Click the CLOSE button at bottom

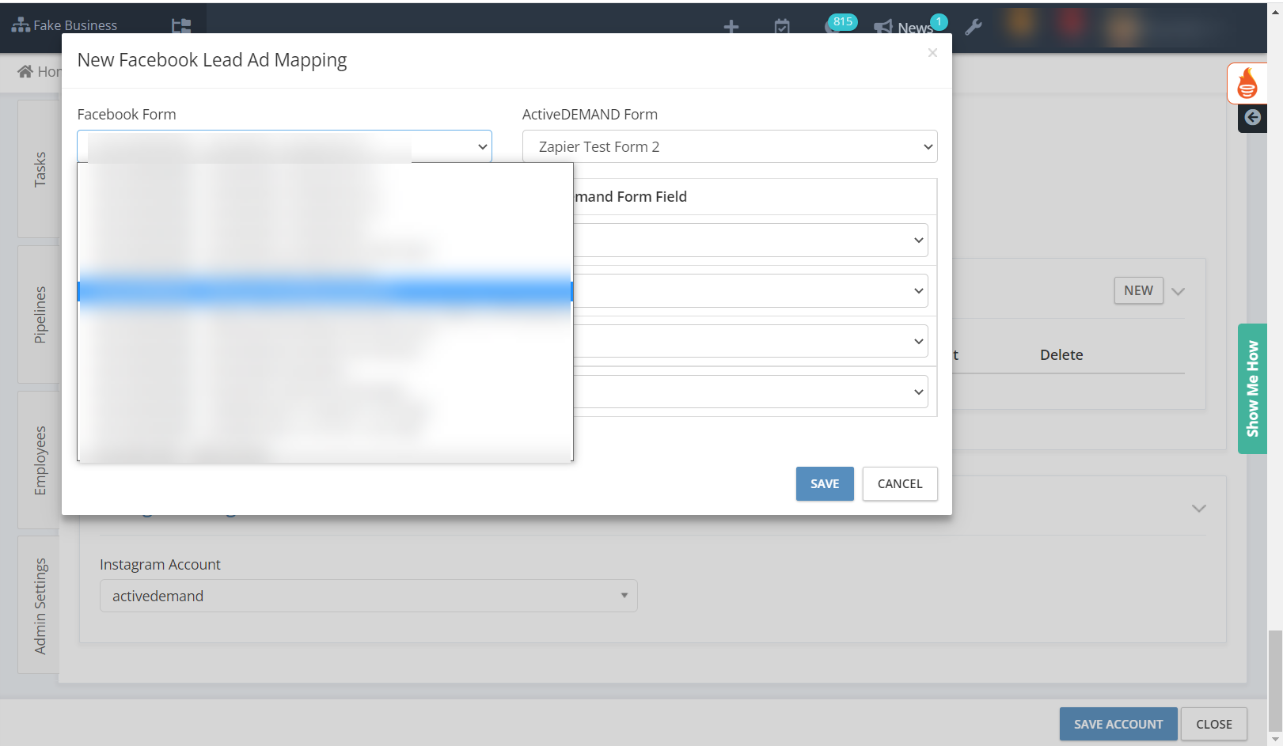click(x=1213, y=724)
